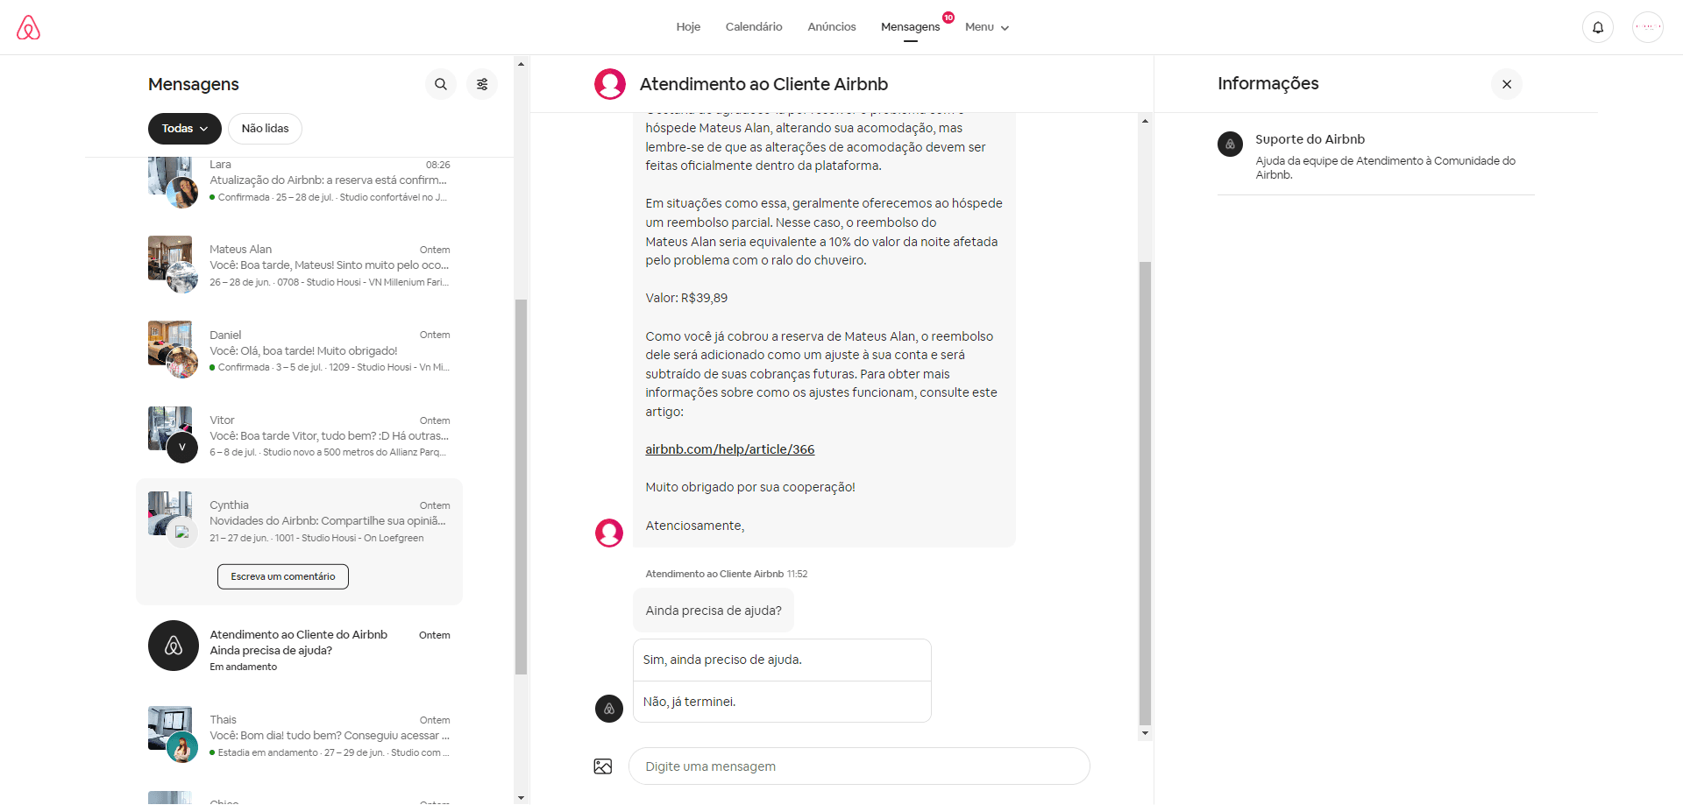This screenshot has height=805, width=1683.
Task: Click the Digite uma mensagem input field
Action: click(x=859, y=766)
